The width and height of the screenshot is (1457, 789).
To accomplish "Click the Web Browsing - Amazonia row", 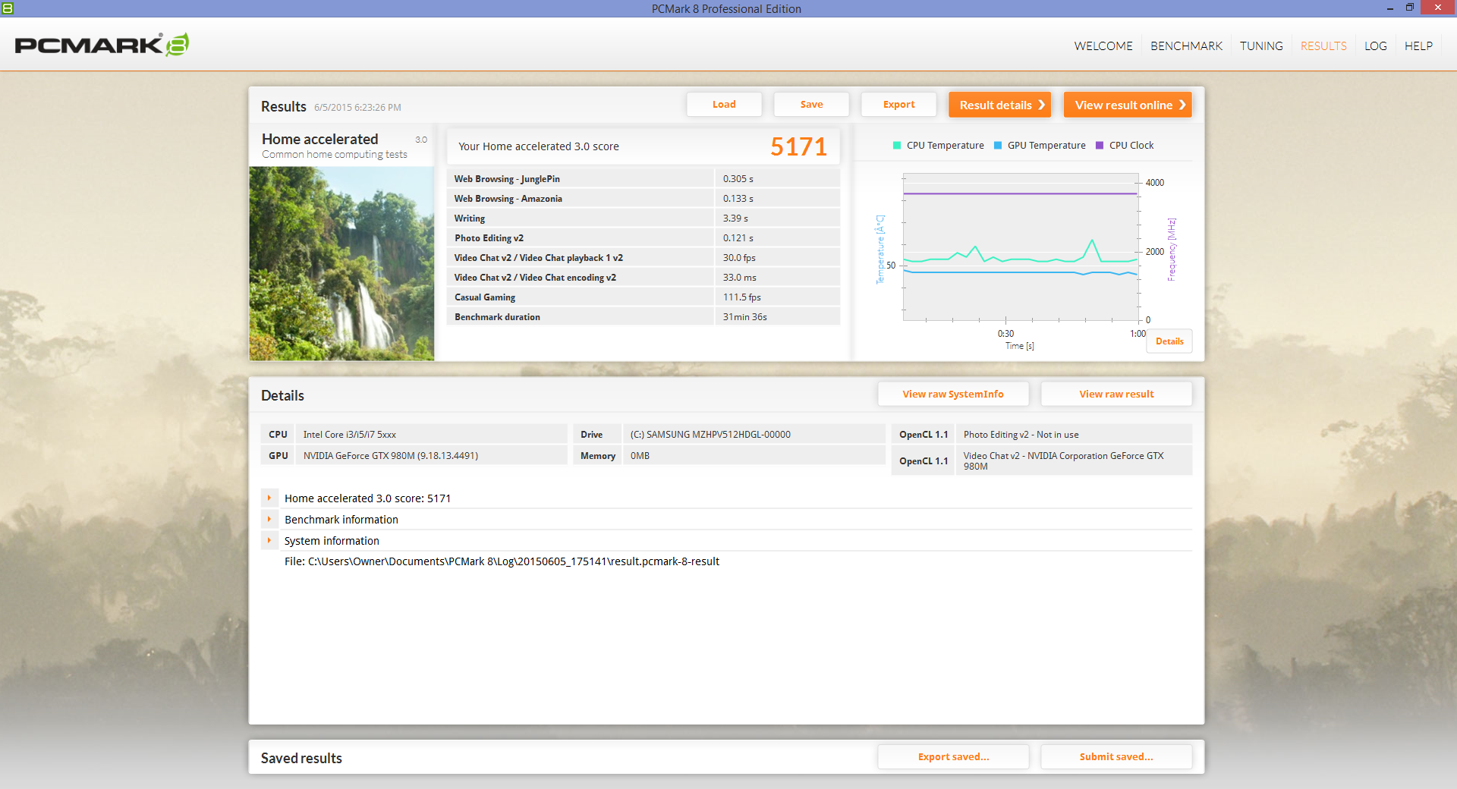I will tap(644, 199).
